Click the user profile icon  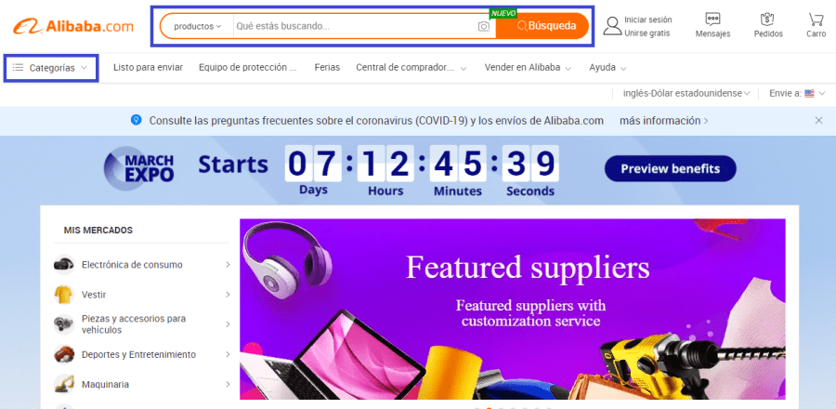pyautogui.click(x=613, y=26)
